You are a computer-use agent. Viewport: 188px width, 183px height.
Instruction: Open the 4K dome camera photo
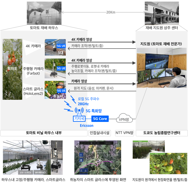55,47
